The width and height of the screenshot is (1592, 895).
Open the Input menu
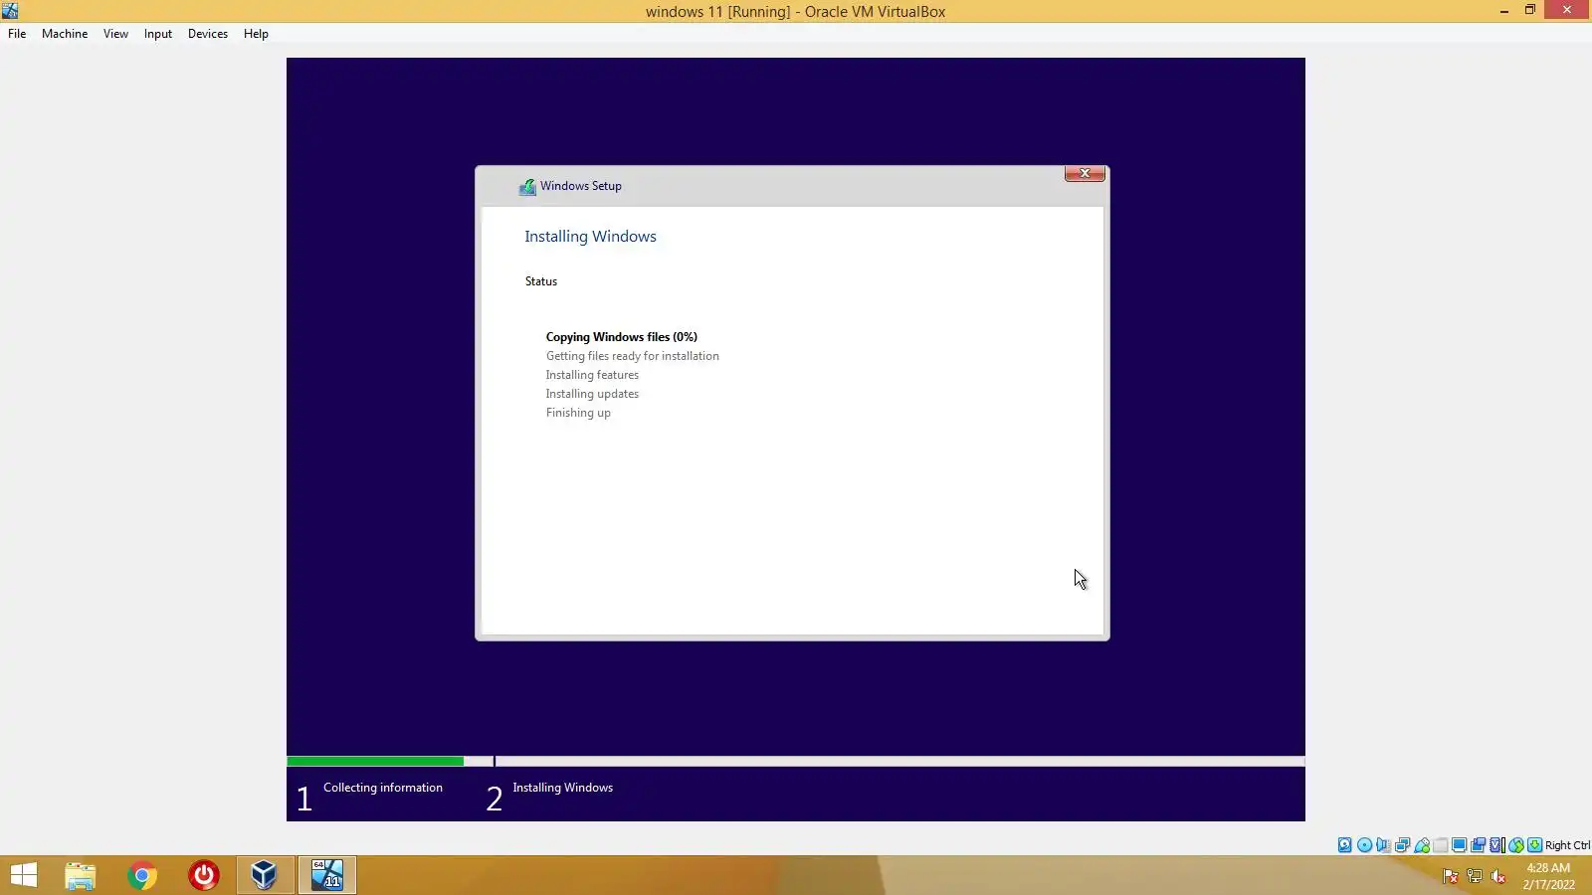[157, 34]
